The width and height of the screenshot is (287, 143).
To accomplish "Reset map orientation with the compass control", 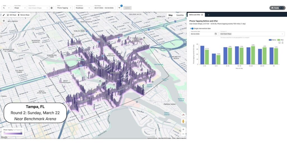I will (x=183, y=115).
